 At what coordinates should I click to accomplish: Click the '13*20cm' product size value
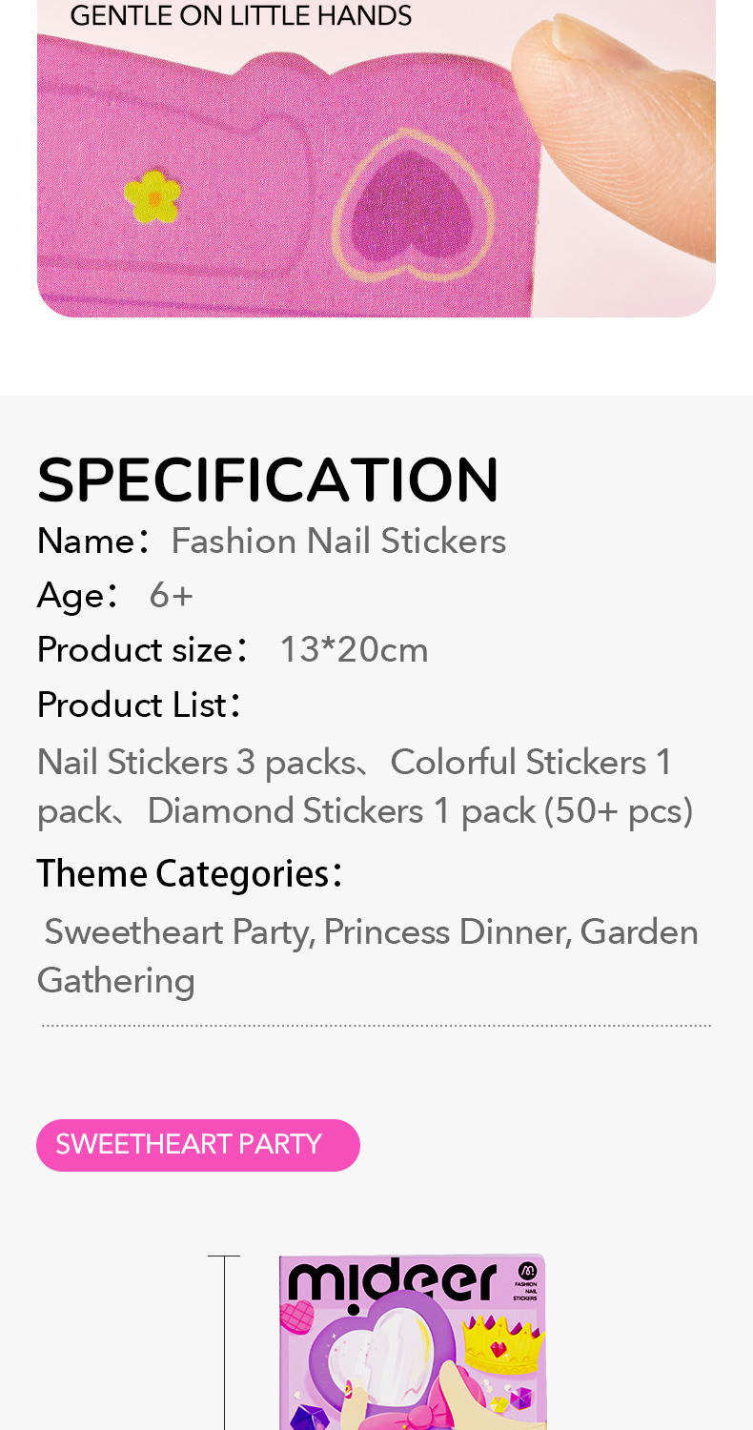coord(354,650)
